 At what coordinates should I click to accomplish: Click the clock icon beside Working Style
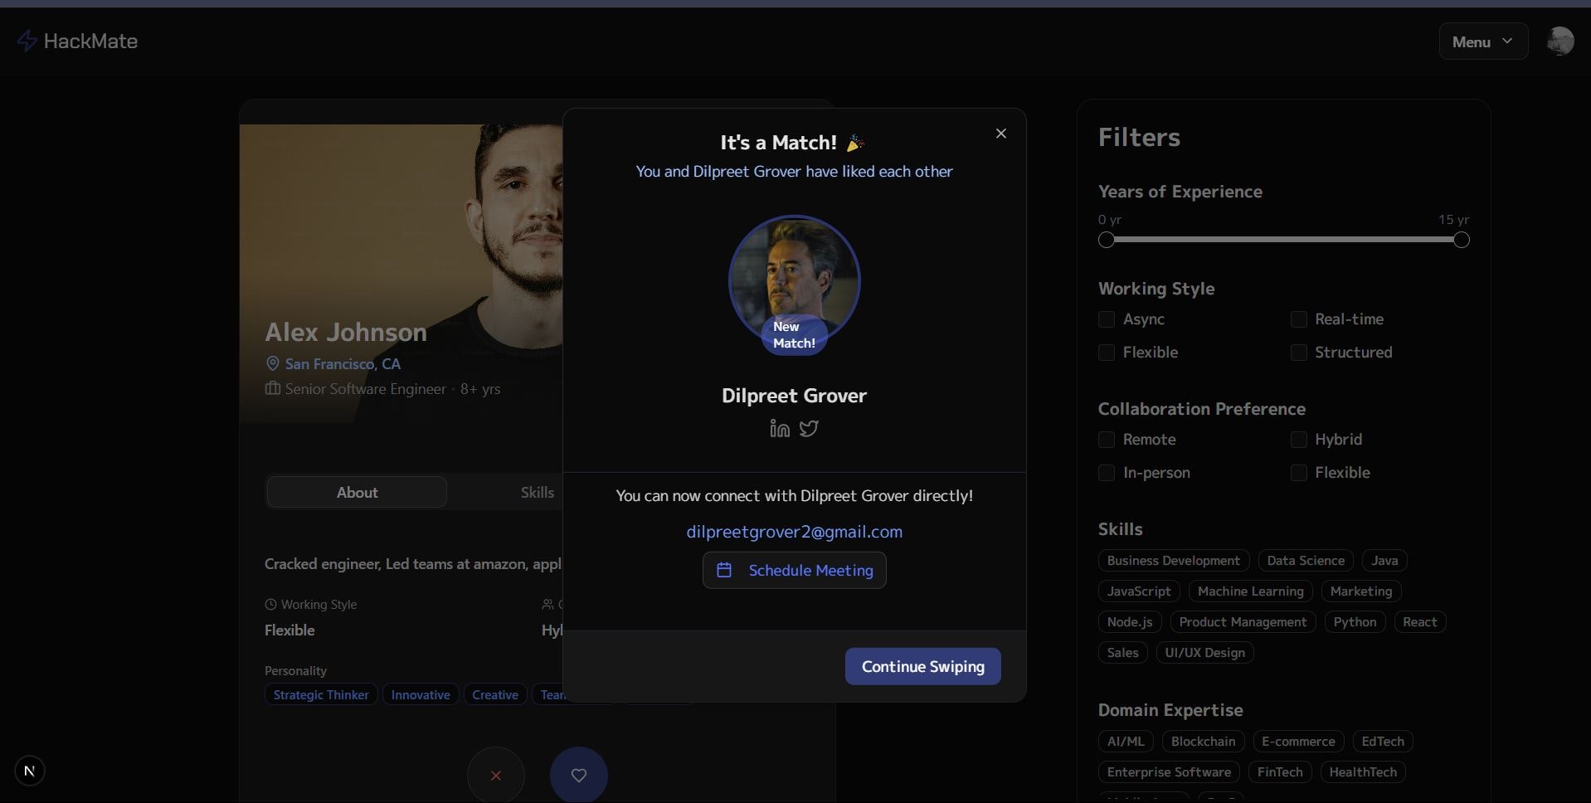coord(272,604)
